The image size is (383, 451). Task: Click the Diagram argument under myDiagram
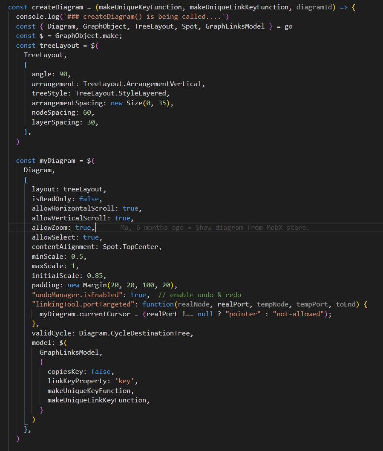tap(37, 170)
